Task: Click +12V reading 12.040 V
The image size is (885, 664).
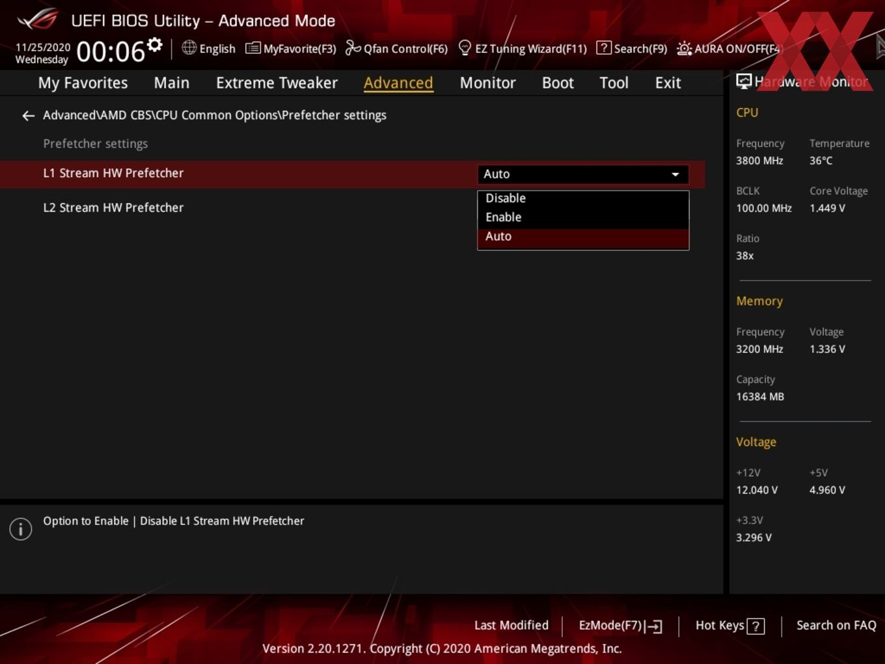Action: pos(757,490)
